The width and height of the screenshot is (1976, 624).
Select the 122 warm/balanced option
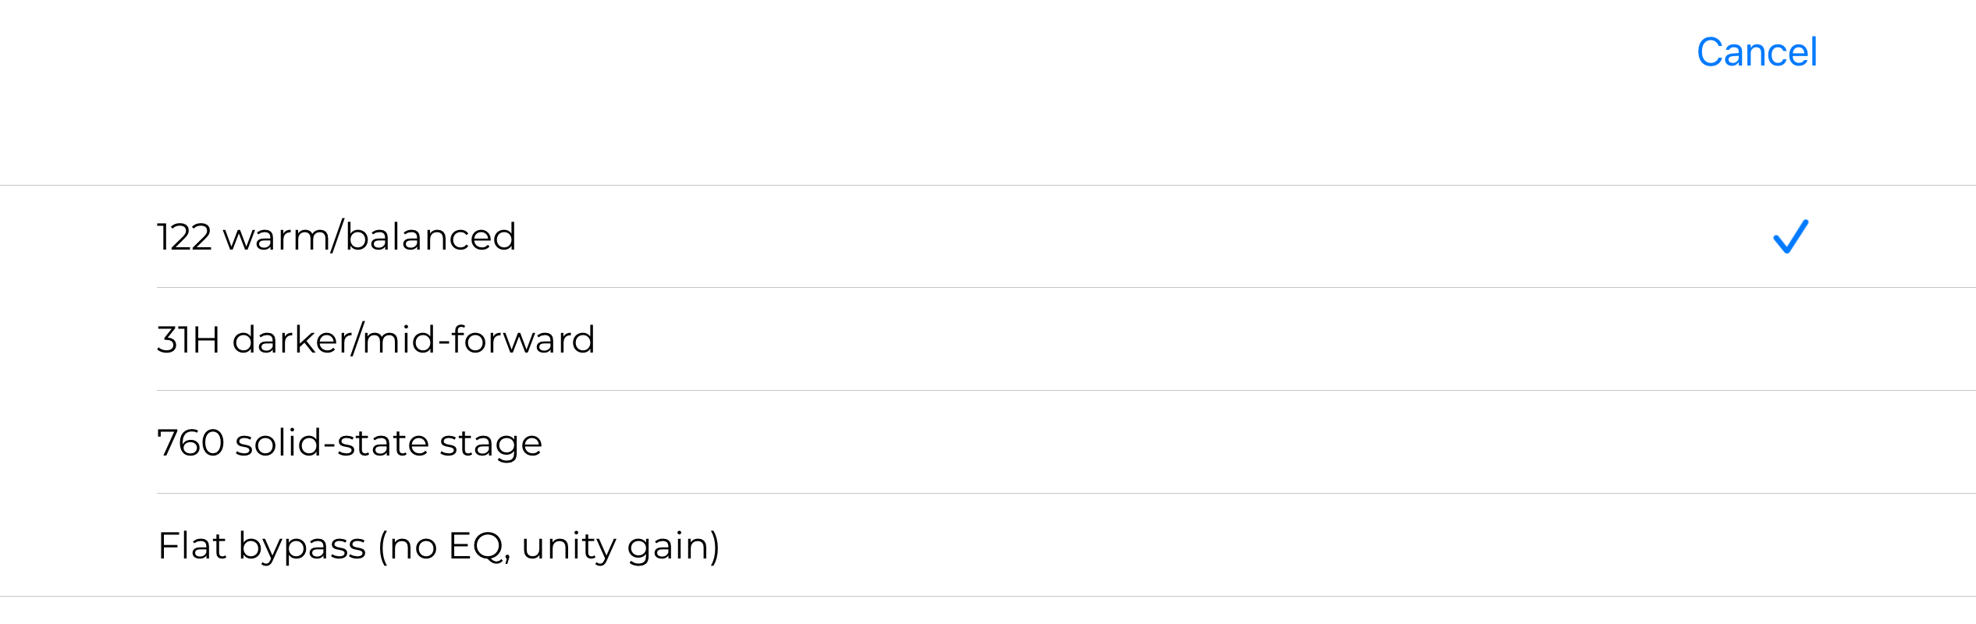[x=988, y=236]
